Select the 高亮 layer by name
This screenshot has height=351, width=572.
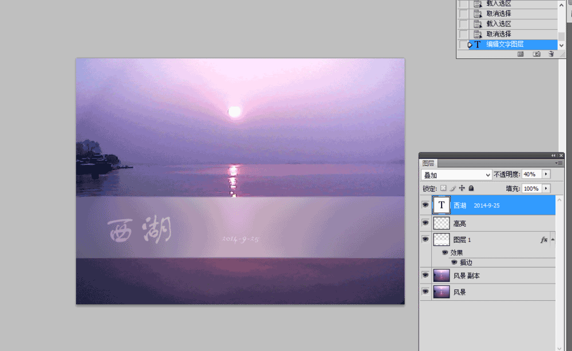click(x=460, y=224)
